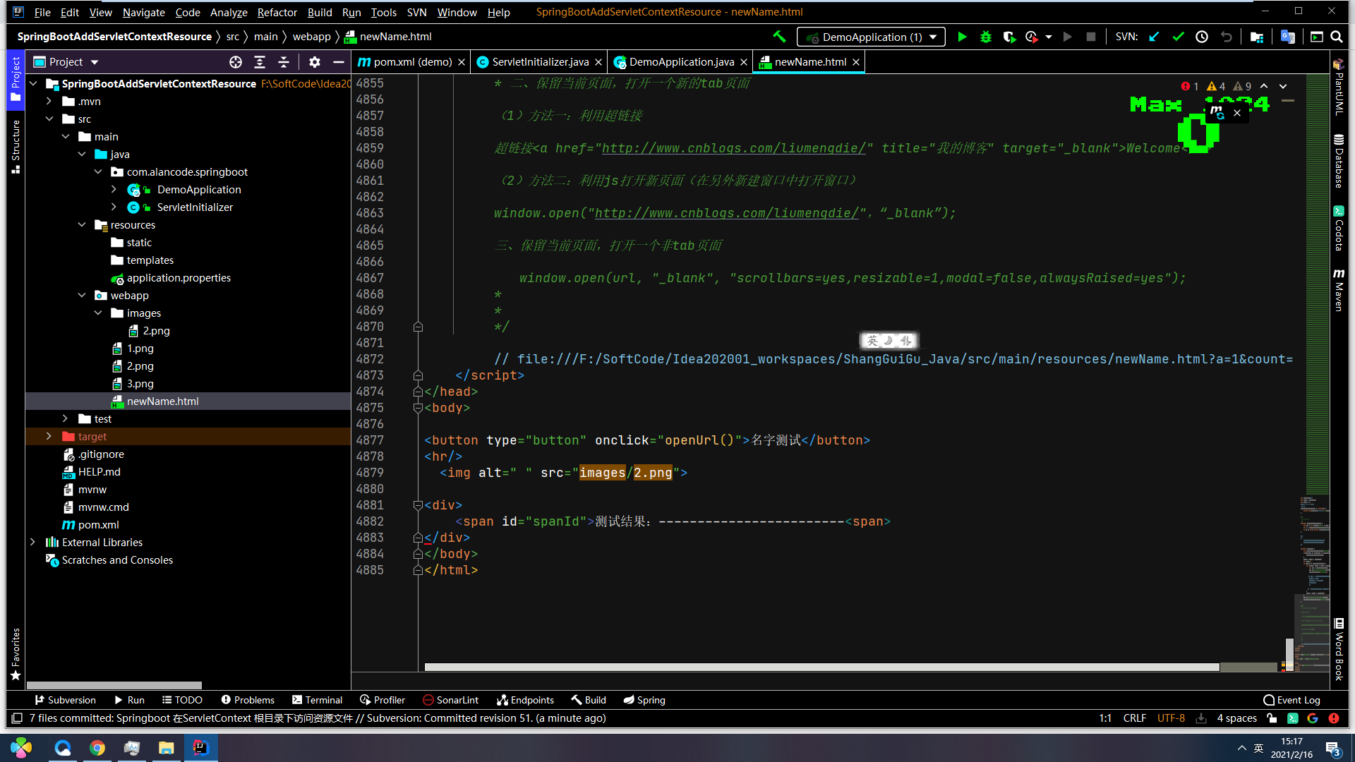
Task: Click the profiler run icon
Action: (1032, 37)
